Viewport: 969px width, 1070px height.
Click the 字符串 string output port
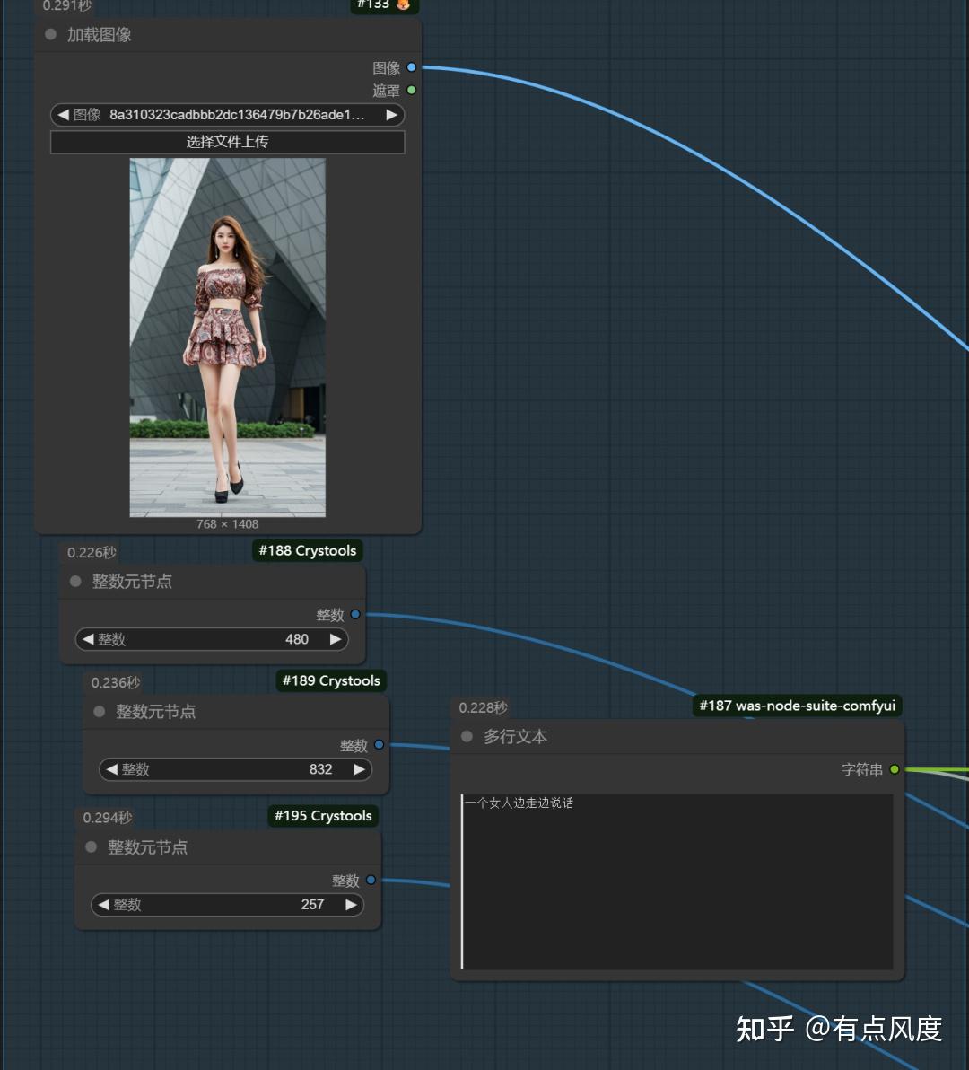895,769
